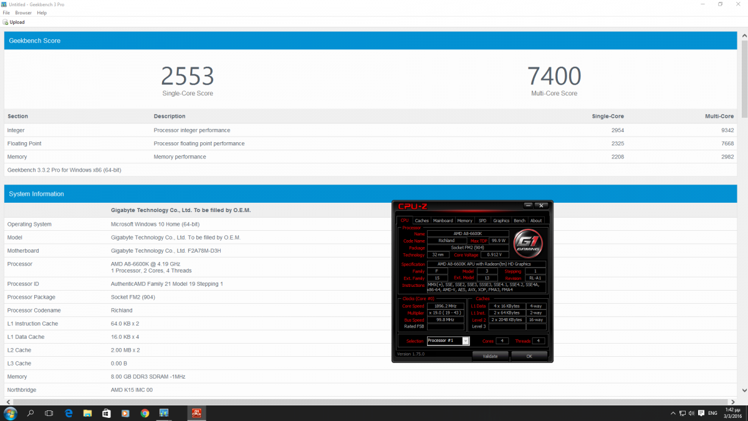Open taskbar search magnifier
The height and width of the screenshot is (421, 748).
tap(30, 413)
